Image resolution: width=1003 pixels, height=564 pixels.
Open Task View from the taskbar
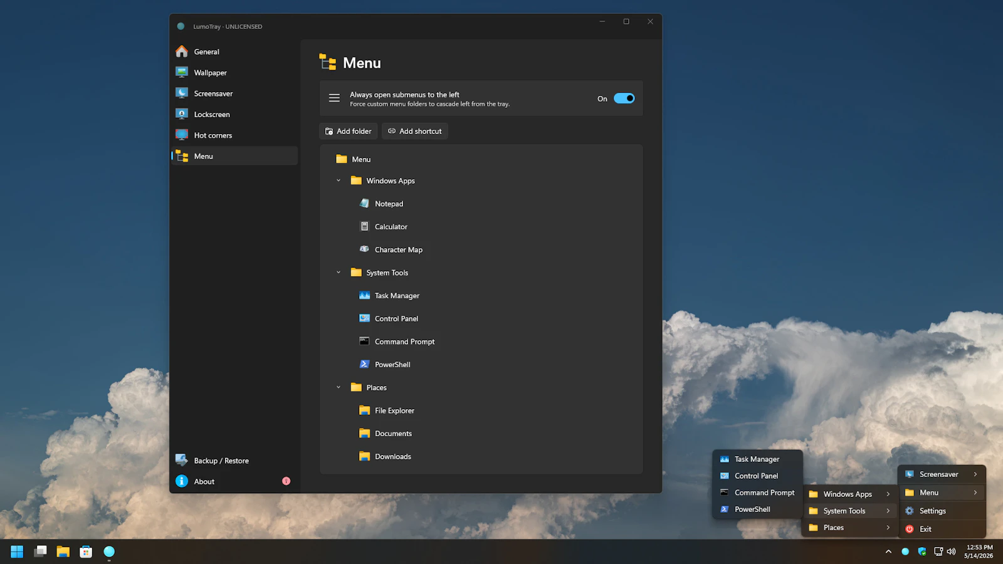40,551
